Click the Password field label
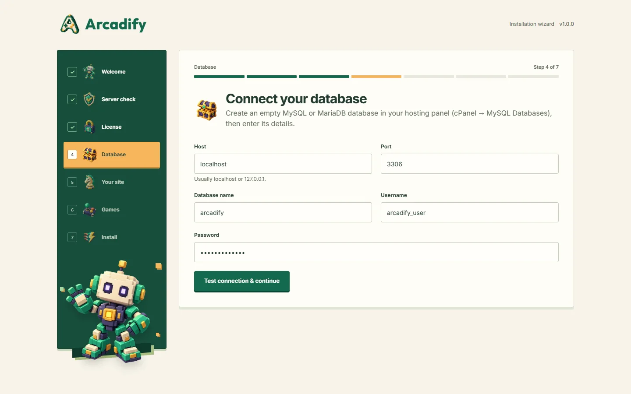 206,235
